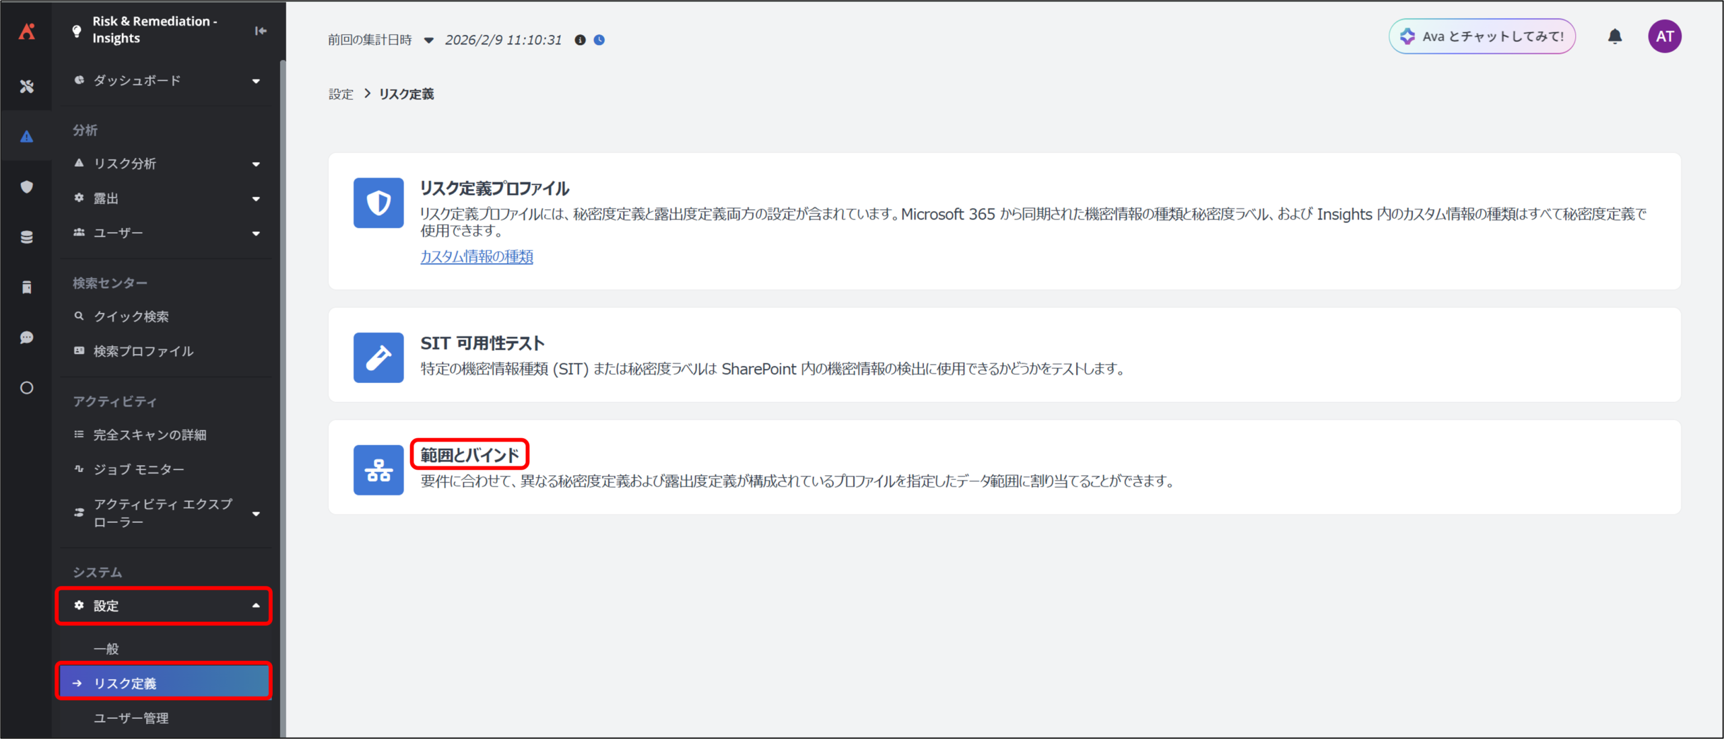Viewport: 1724px width, 739px height.
Task: Click the カスタム情報の種類 link
Action: (x=477, y=256)
